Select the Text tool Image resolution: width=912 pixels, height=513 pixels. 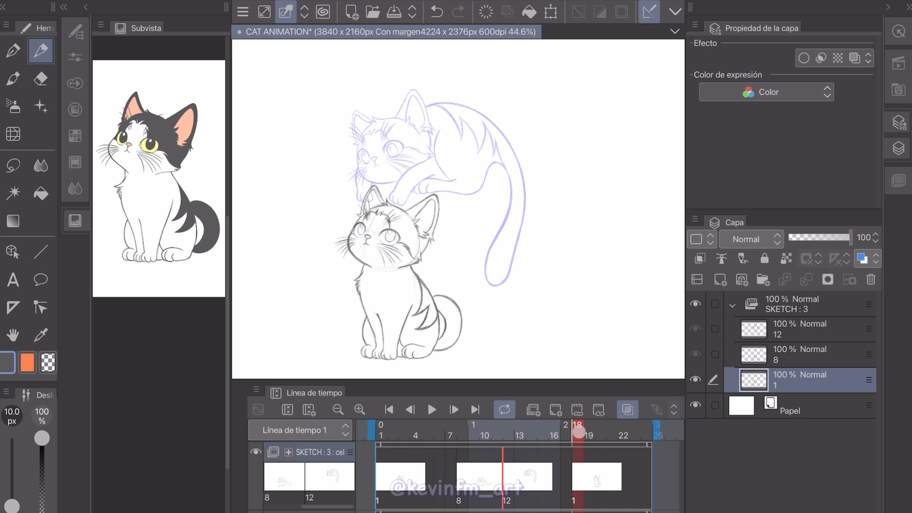[13, 280]
